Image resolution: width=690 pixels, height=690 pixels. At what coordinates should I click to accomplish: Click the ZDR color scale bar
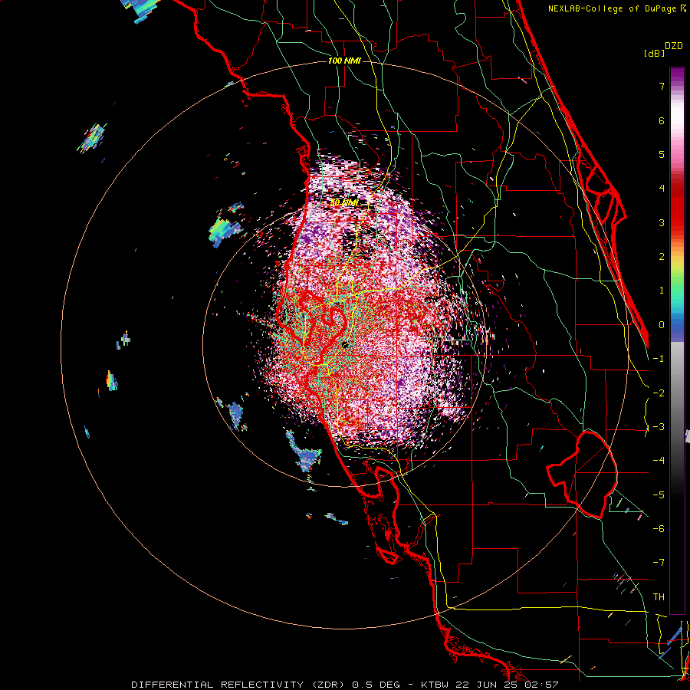click(x=677, y=340)
